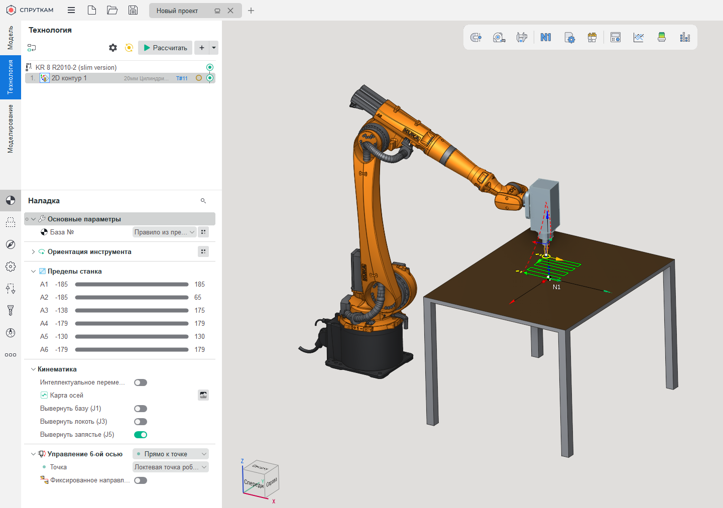Disable Вывернуть запястье (J5) switch

[x=141, y=435]
